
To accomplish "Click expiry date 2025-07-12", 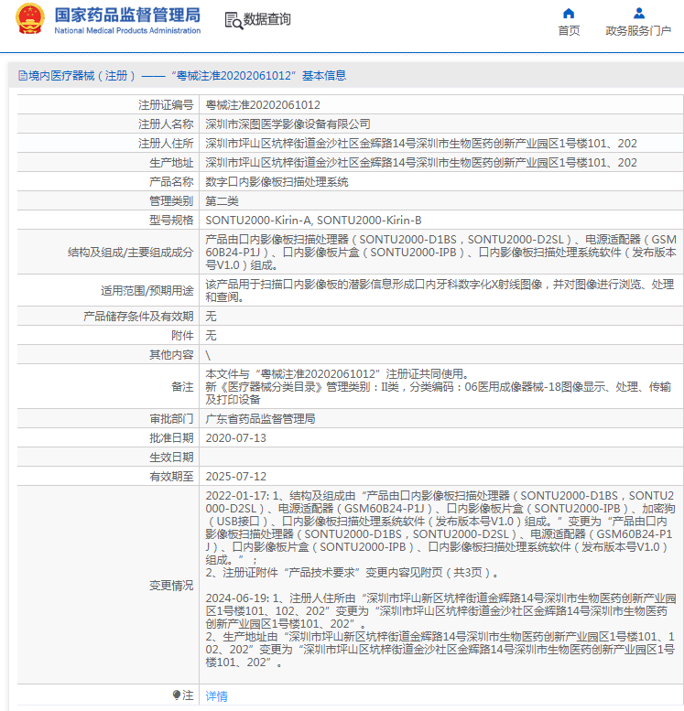I will [x=236, y=477].
